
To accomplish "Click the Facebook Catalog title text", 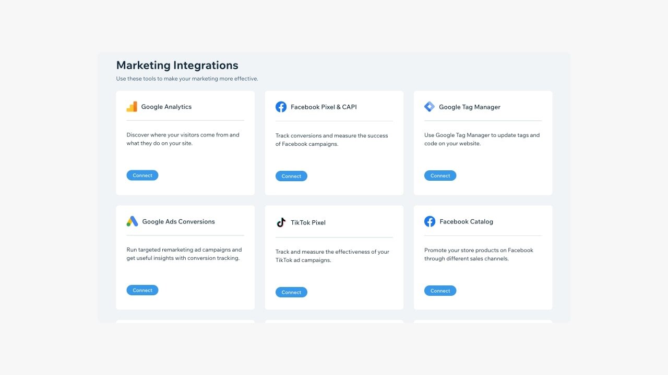I will 466,221.
